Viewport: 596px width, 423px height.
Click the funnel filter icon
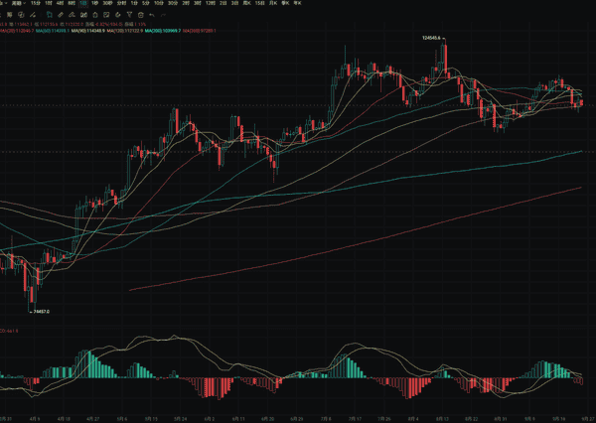click(x=129, y=14)
